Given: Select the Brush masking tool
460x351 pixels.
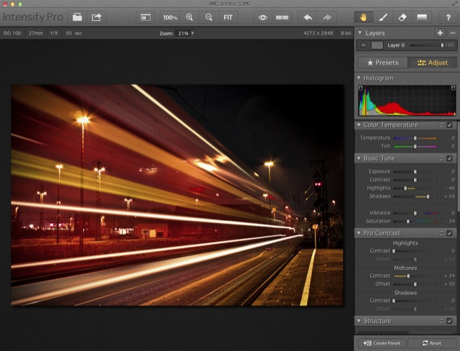Looking at the screenshot, I should pyautogui.click(x=382, y=17).
